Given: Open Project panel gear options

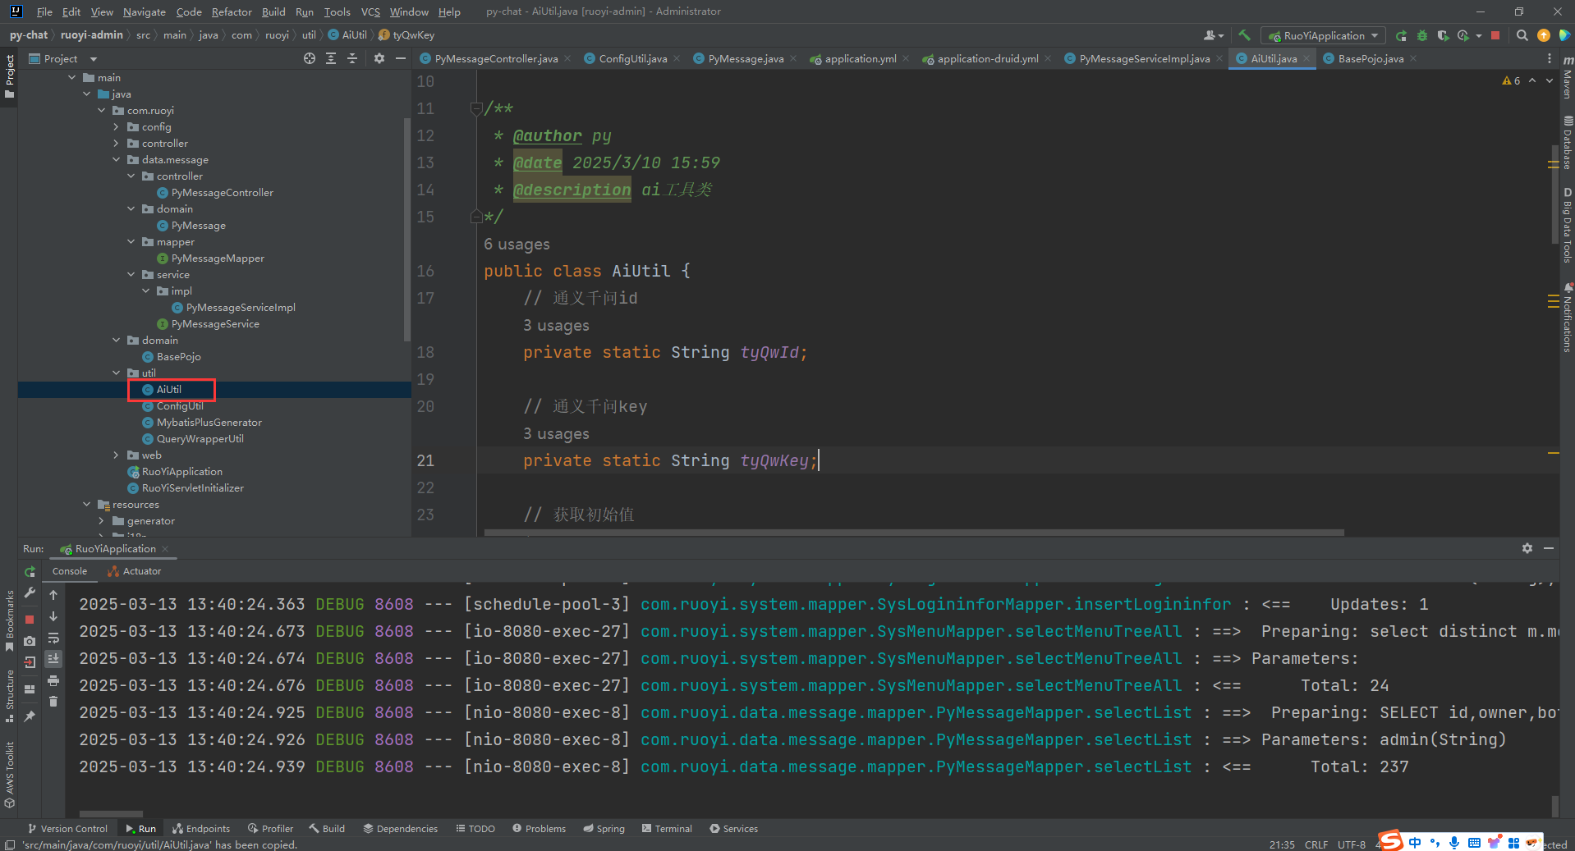Looking at the screenshot, I should [x=379, y=58].
